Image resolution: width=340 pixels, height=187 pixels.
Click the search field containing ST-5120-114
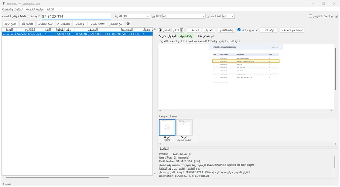pos(76,16)
